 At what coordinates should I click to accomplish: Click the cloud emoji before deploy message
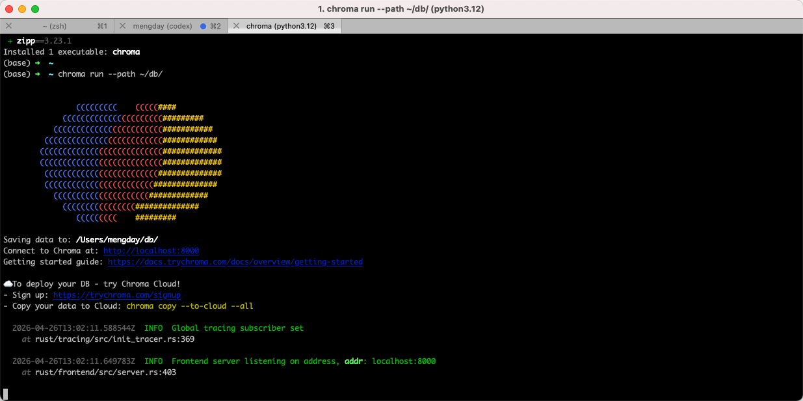tap(8, 284)
